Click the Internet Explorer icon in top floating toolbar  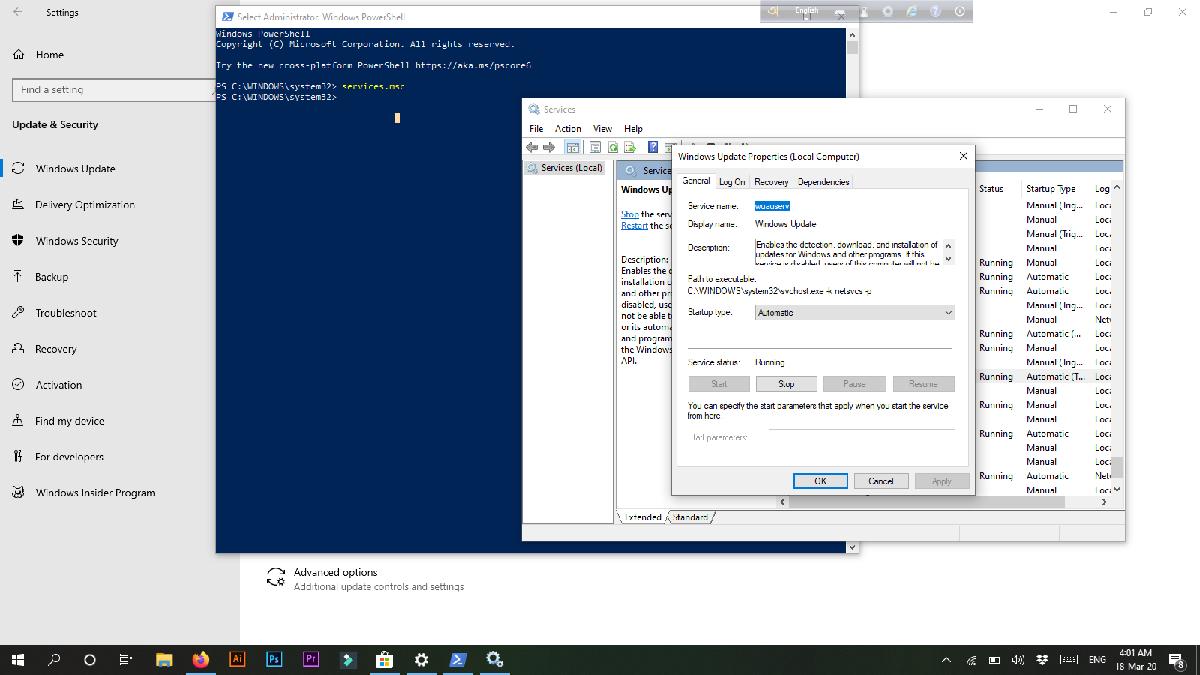click(x=912, y=11)
